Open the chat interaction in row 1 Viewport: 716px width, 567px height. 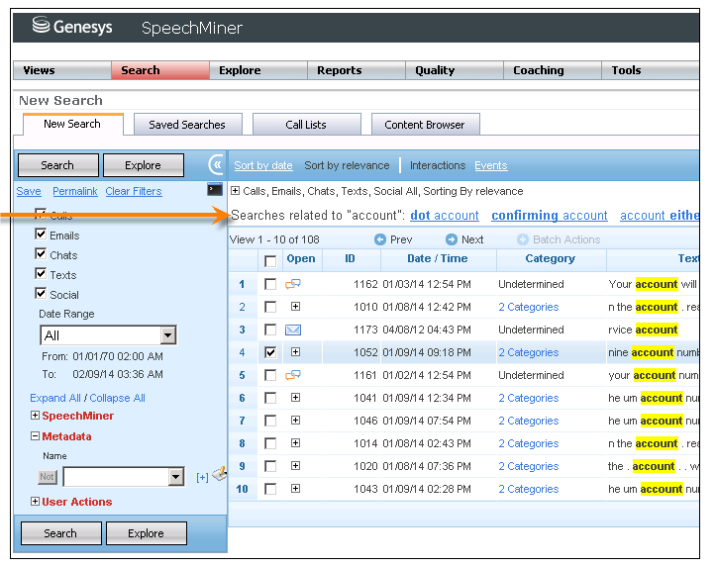point(293,285)
